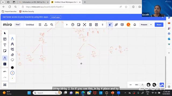Toggle split screen in browser

pyautogui.click(x=140, y=7)
